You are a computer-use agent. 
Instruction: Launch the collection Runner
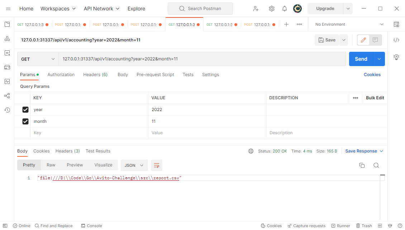(x=340, y=225)
